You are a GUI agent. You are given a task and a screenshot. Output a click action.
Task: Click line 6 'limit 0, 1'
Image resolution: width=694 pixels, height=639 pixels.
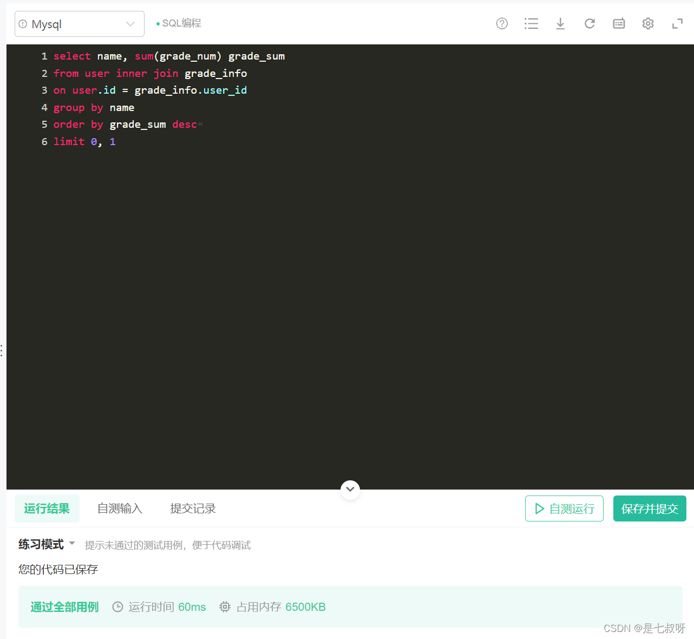click(84, 142)
